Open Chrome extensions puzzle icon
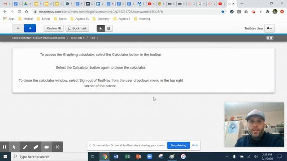The image size is (287, 161). click(x=268, y=12)
